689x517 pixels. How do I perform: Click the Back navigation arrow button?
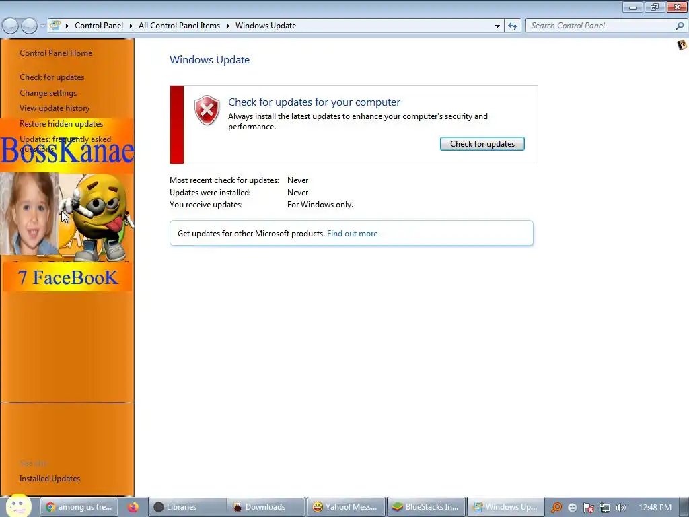pyautogui.click(x=10, y=26)
